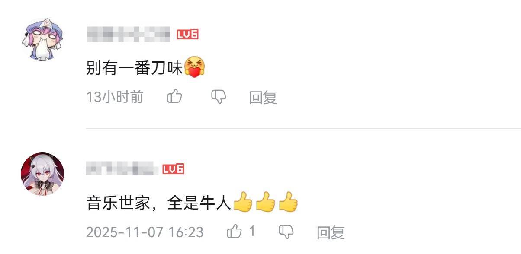Click the first thumbs-up emoji after 牛人

tap(243, 202)
